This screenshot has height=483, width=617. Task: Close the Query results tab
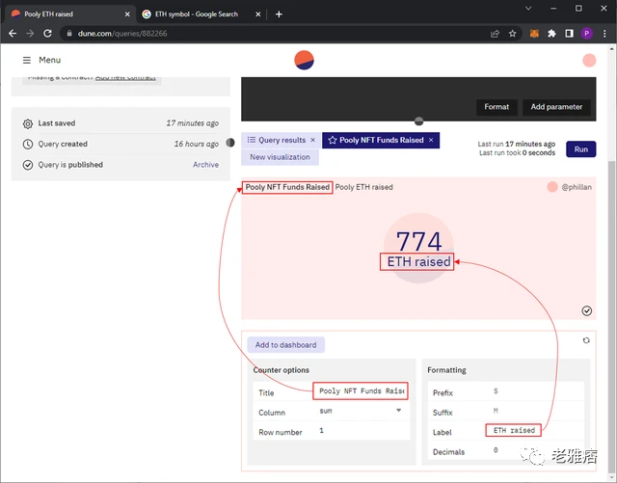click(312, 140)
